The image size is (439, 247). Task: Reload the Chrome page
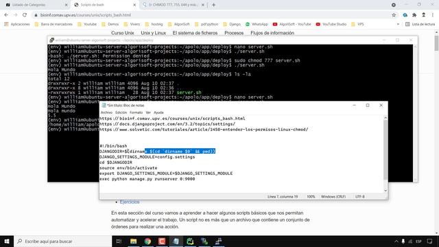[25, 15]
